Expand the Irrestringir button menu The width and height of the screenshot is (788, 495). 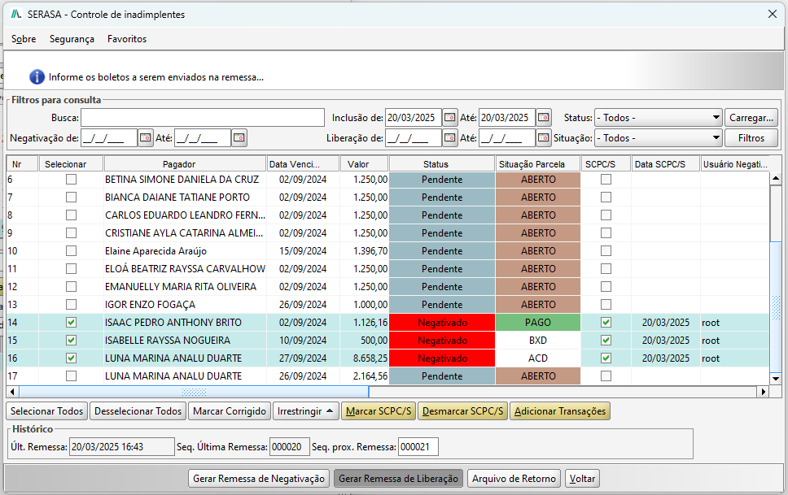[305, 411]
